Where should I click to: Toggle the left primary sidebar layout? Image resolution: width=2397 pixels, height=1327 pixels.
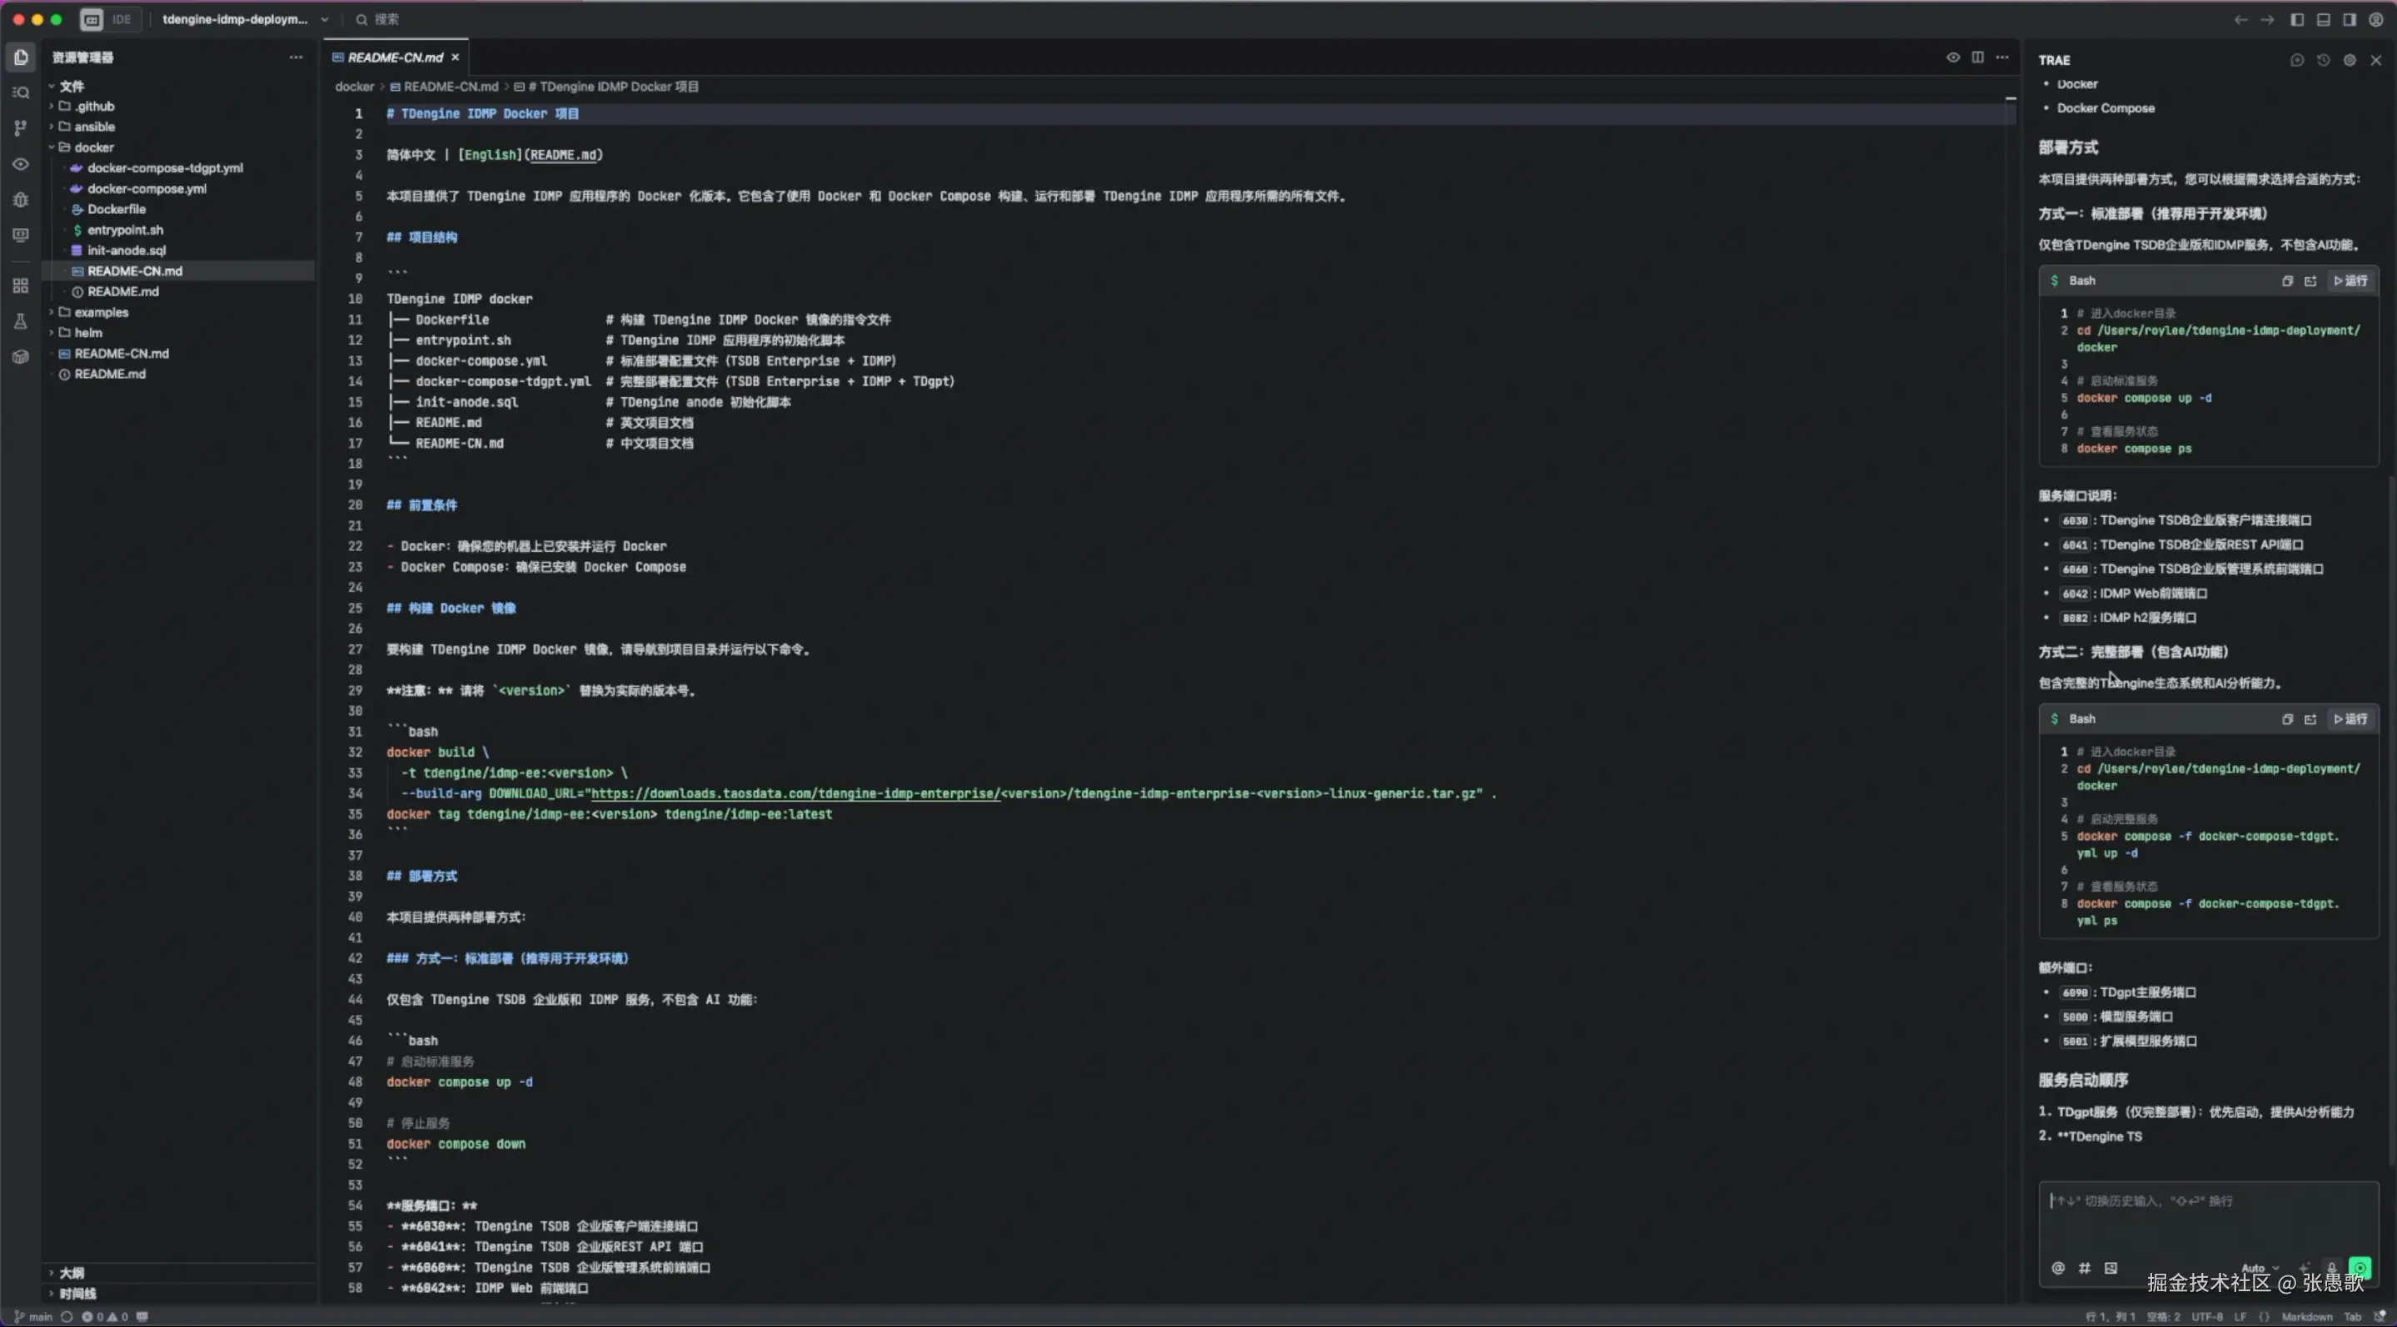click(2296, 19)
